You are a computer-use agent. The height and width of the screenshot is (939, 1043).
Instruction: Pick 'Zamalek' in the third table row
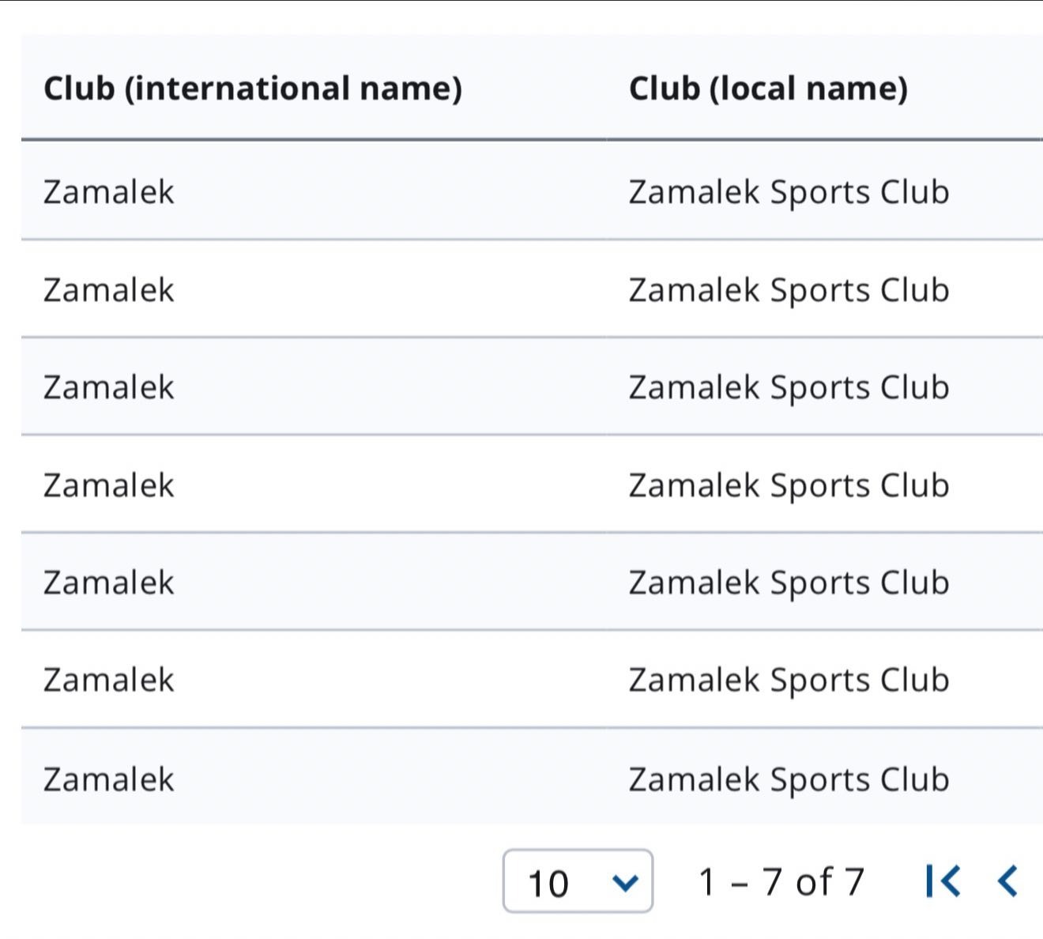[x=108, y=387]
